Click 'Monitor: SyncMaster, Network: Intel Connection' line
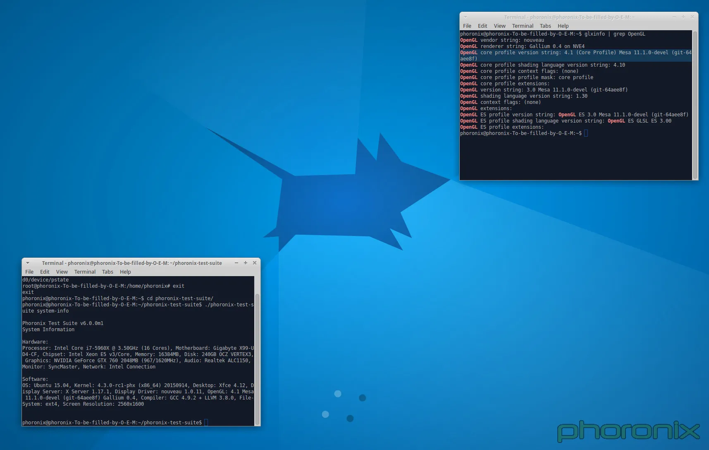Image resolution: width=709 pixels, height=450 pixels. (x=89, y=367)
